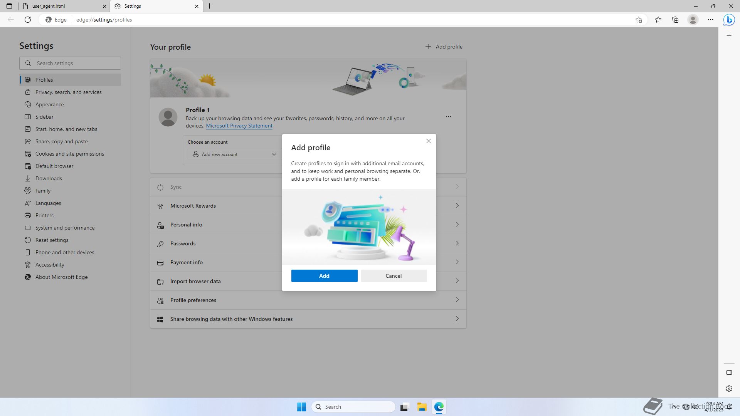Expand the Passwords row chevron
The height and width of the screenshot is (416, 740).
tap(457, 243)
